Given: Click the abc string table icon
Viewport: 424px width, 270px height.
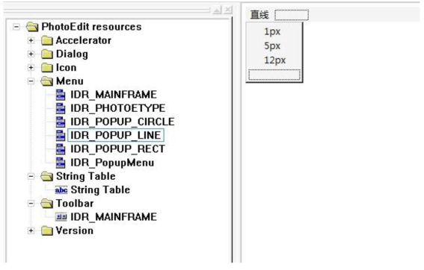Looking at the screenshot, I should pyautogui.click(x=61, y=190).
